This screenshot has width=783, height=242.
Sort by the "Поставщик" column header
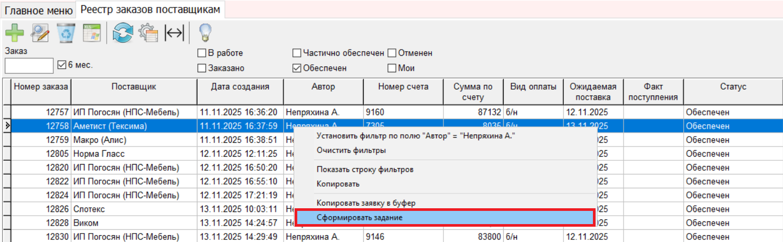(x=134, y=87)
